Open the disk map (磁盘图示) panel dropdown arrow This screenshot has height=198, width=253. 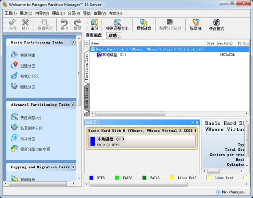192,122
